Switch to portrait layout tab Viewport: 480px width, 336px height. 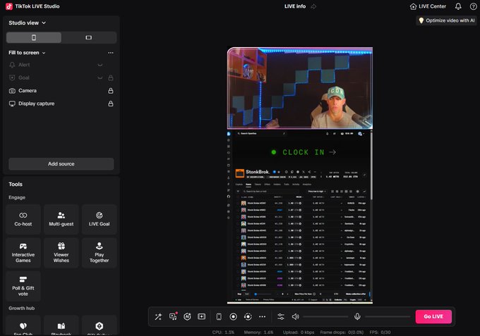tap(34, 37)
